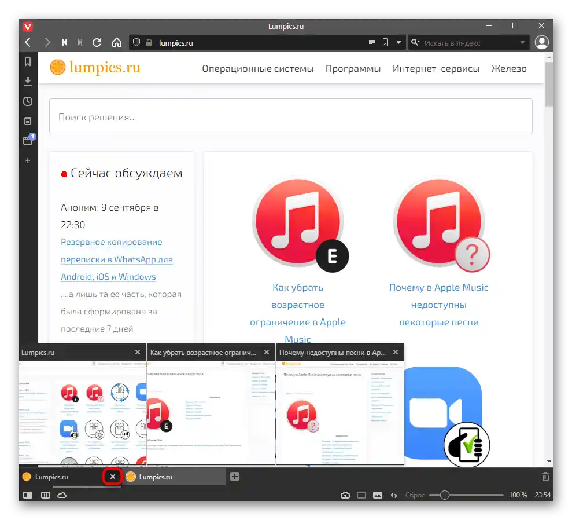
Task: Close the first Lumpics.ru tab
Action: (x=113, y=477)
